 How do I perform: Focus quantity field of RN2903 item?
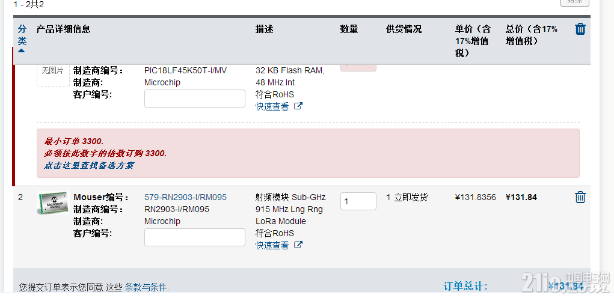point(358,201)
